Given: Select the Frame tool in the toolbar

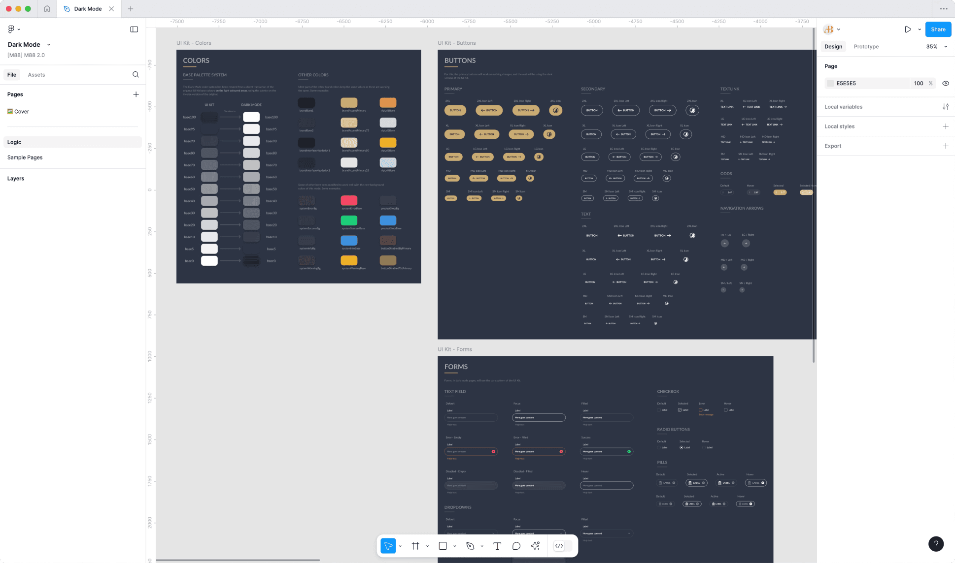Looking at the screenshot, I should pos(416,546).
